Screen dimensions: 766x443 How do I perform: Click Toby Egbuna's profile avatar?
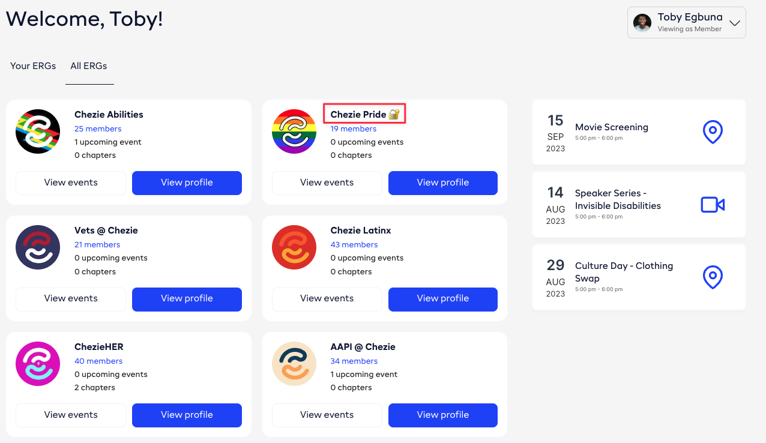pos(642,23)
